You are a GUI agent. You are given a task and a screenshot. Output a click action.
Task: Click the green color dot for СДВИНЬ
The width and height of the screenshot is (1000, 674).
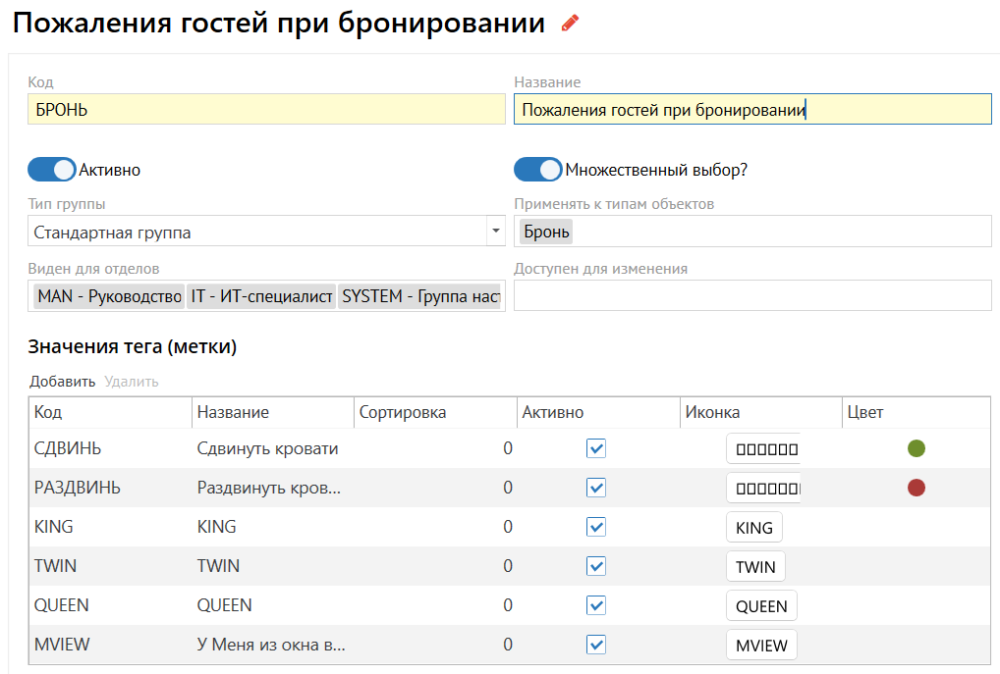(x=916, y=449)
